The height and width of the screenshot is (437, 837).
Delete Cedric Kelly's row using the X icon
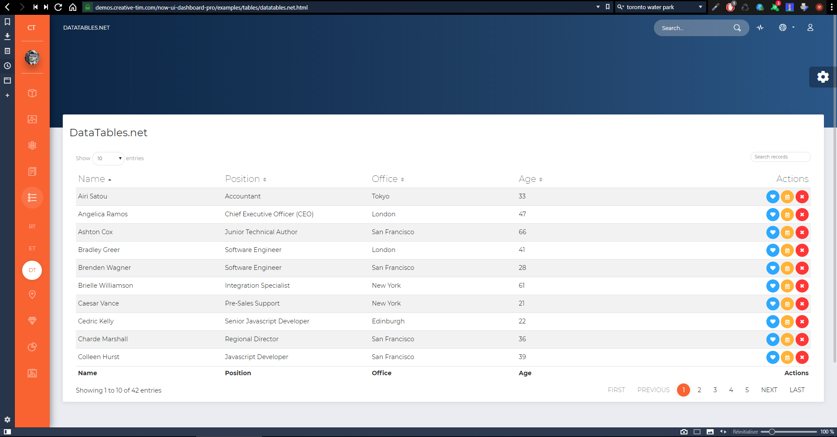(803, 322)
